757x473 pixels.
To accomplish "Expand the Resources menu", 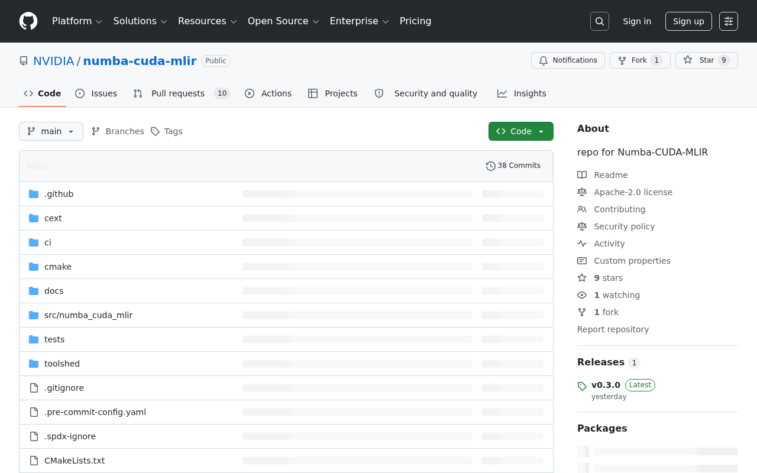I will (207, 21).
